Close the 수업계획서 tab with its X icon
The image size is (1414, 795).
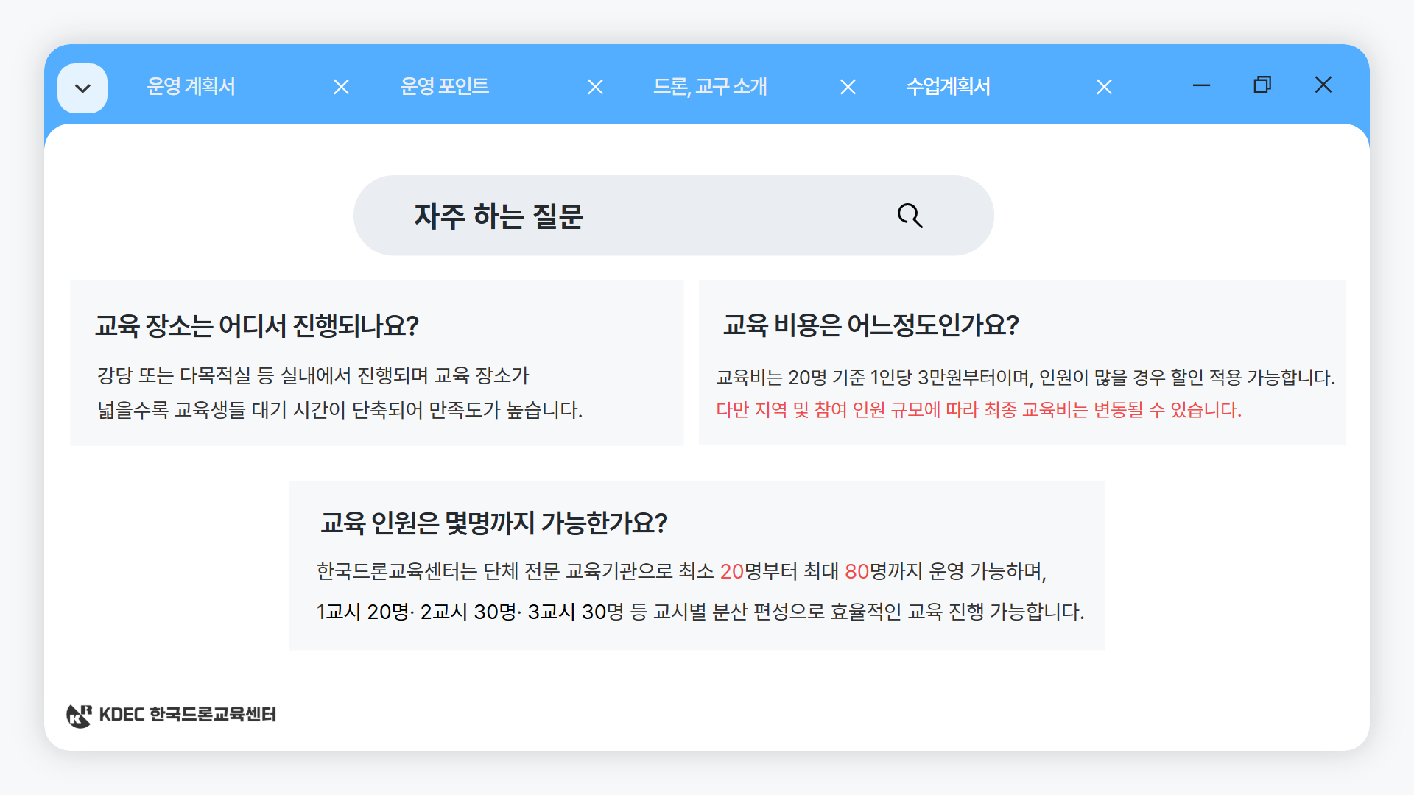pos(1103,86)
